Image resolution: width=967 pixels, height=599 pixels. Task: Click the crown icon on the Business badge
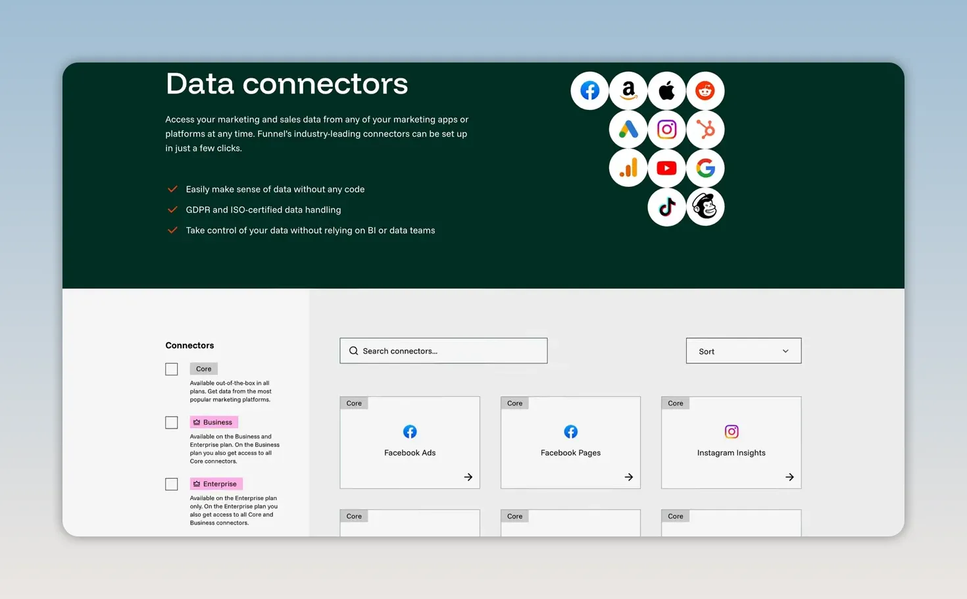(x=197, y=422)
